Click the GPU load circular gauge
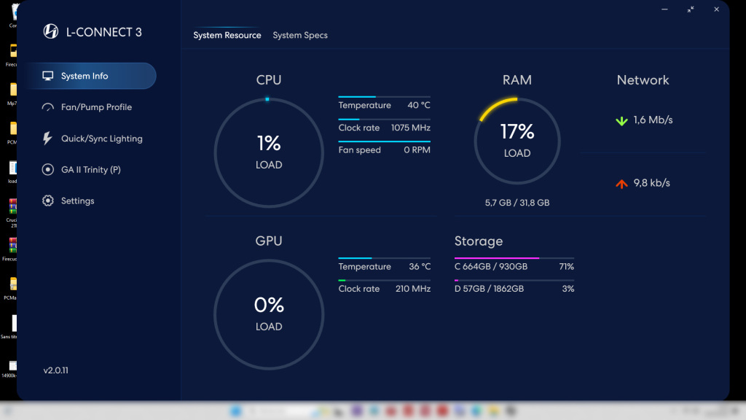746x420 pixels. pyautogui.click(x=268, y=314)
